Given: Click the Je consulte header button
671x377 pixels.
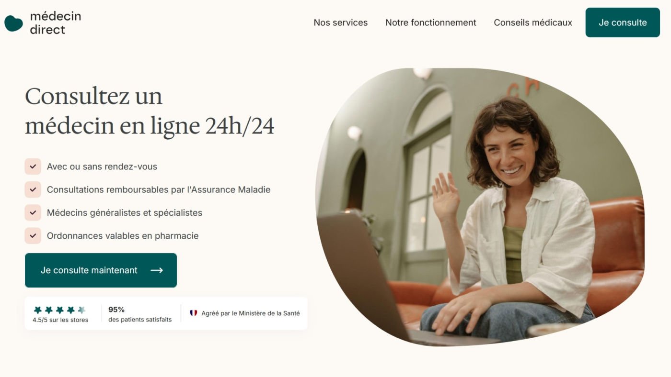Looking at the screenshot, I should coord(623,22).
